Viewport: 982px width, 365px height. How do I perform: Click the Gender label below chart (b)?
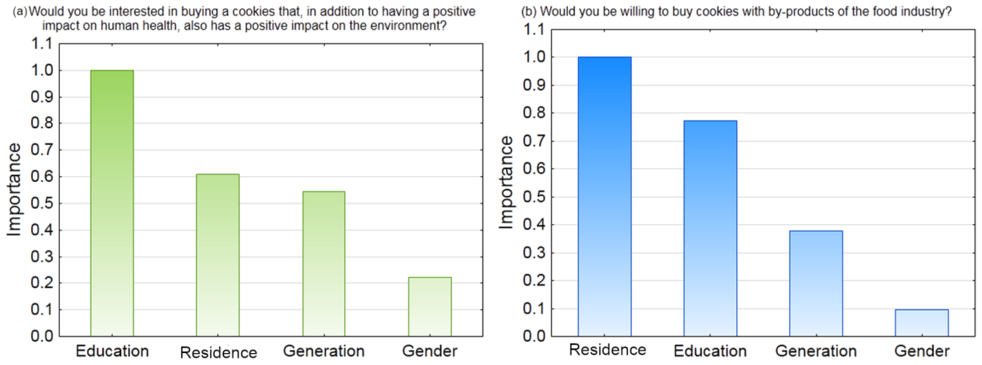(921, 351)
